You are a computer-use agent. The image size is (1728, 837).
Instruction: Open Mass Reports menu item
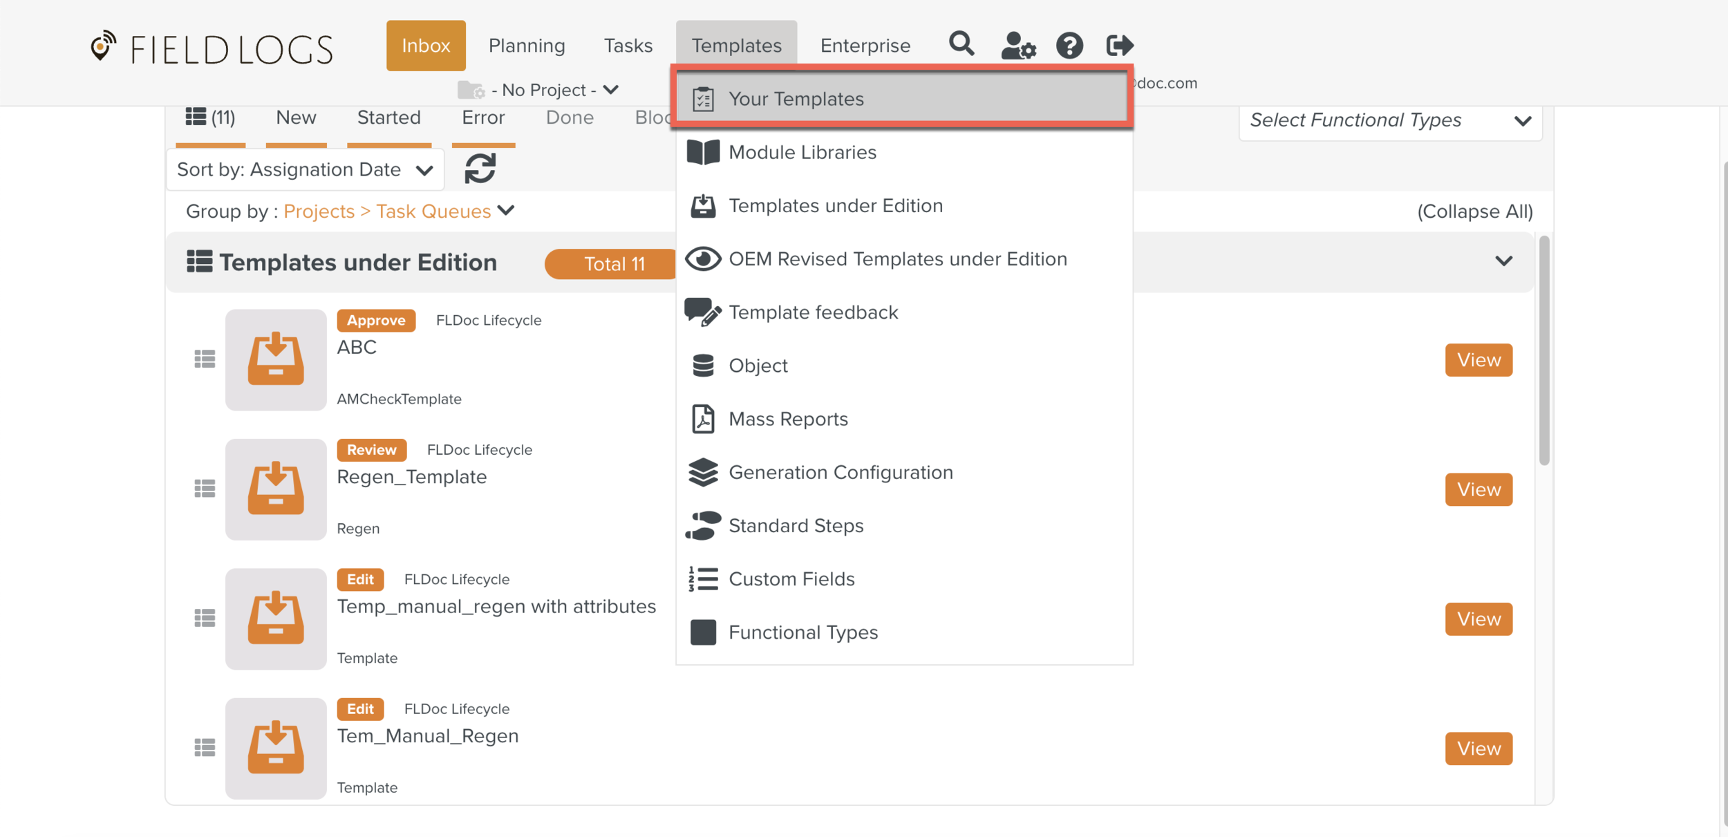click(x=788, y=419)
